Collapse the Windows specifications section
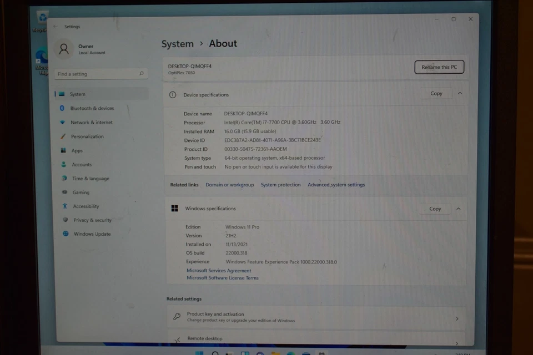Screen dimensions: 533x355 point(458,209)
